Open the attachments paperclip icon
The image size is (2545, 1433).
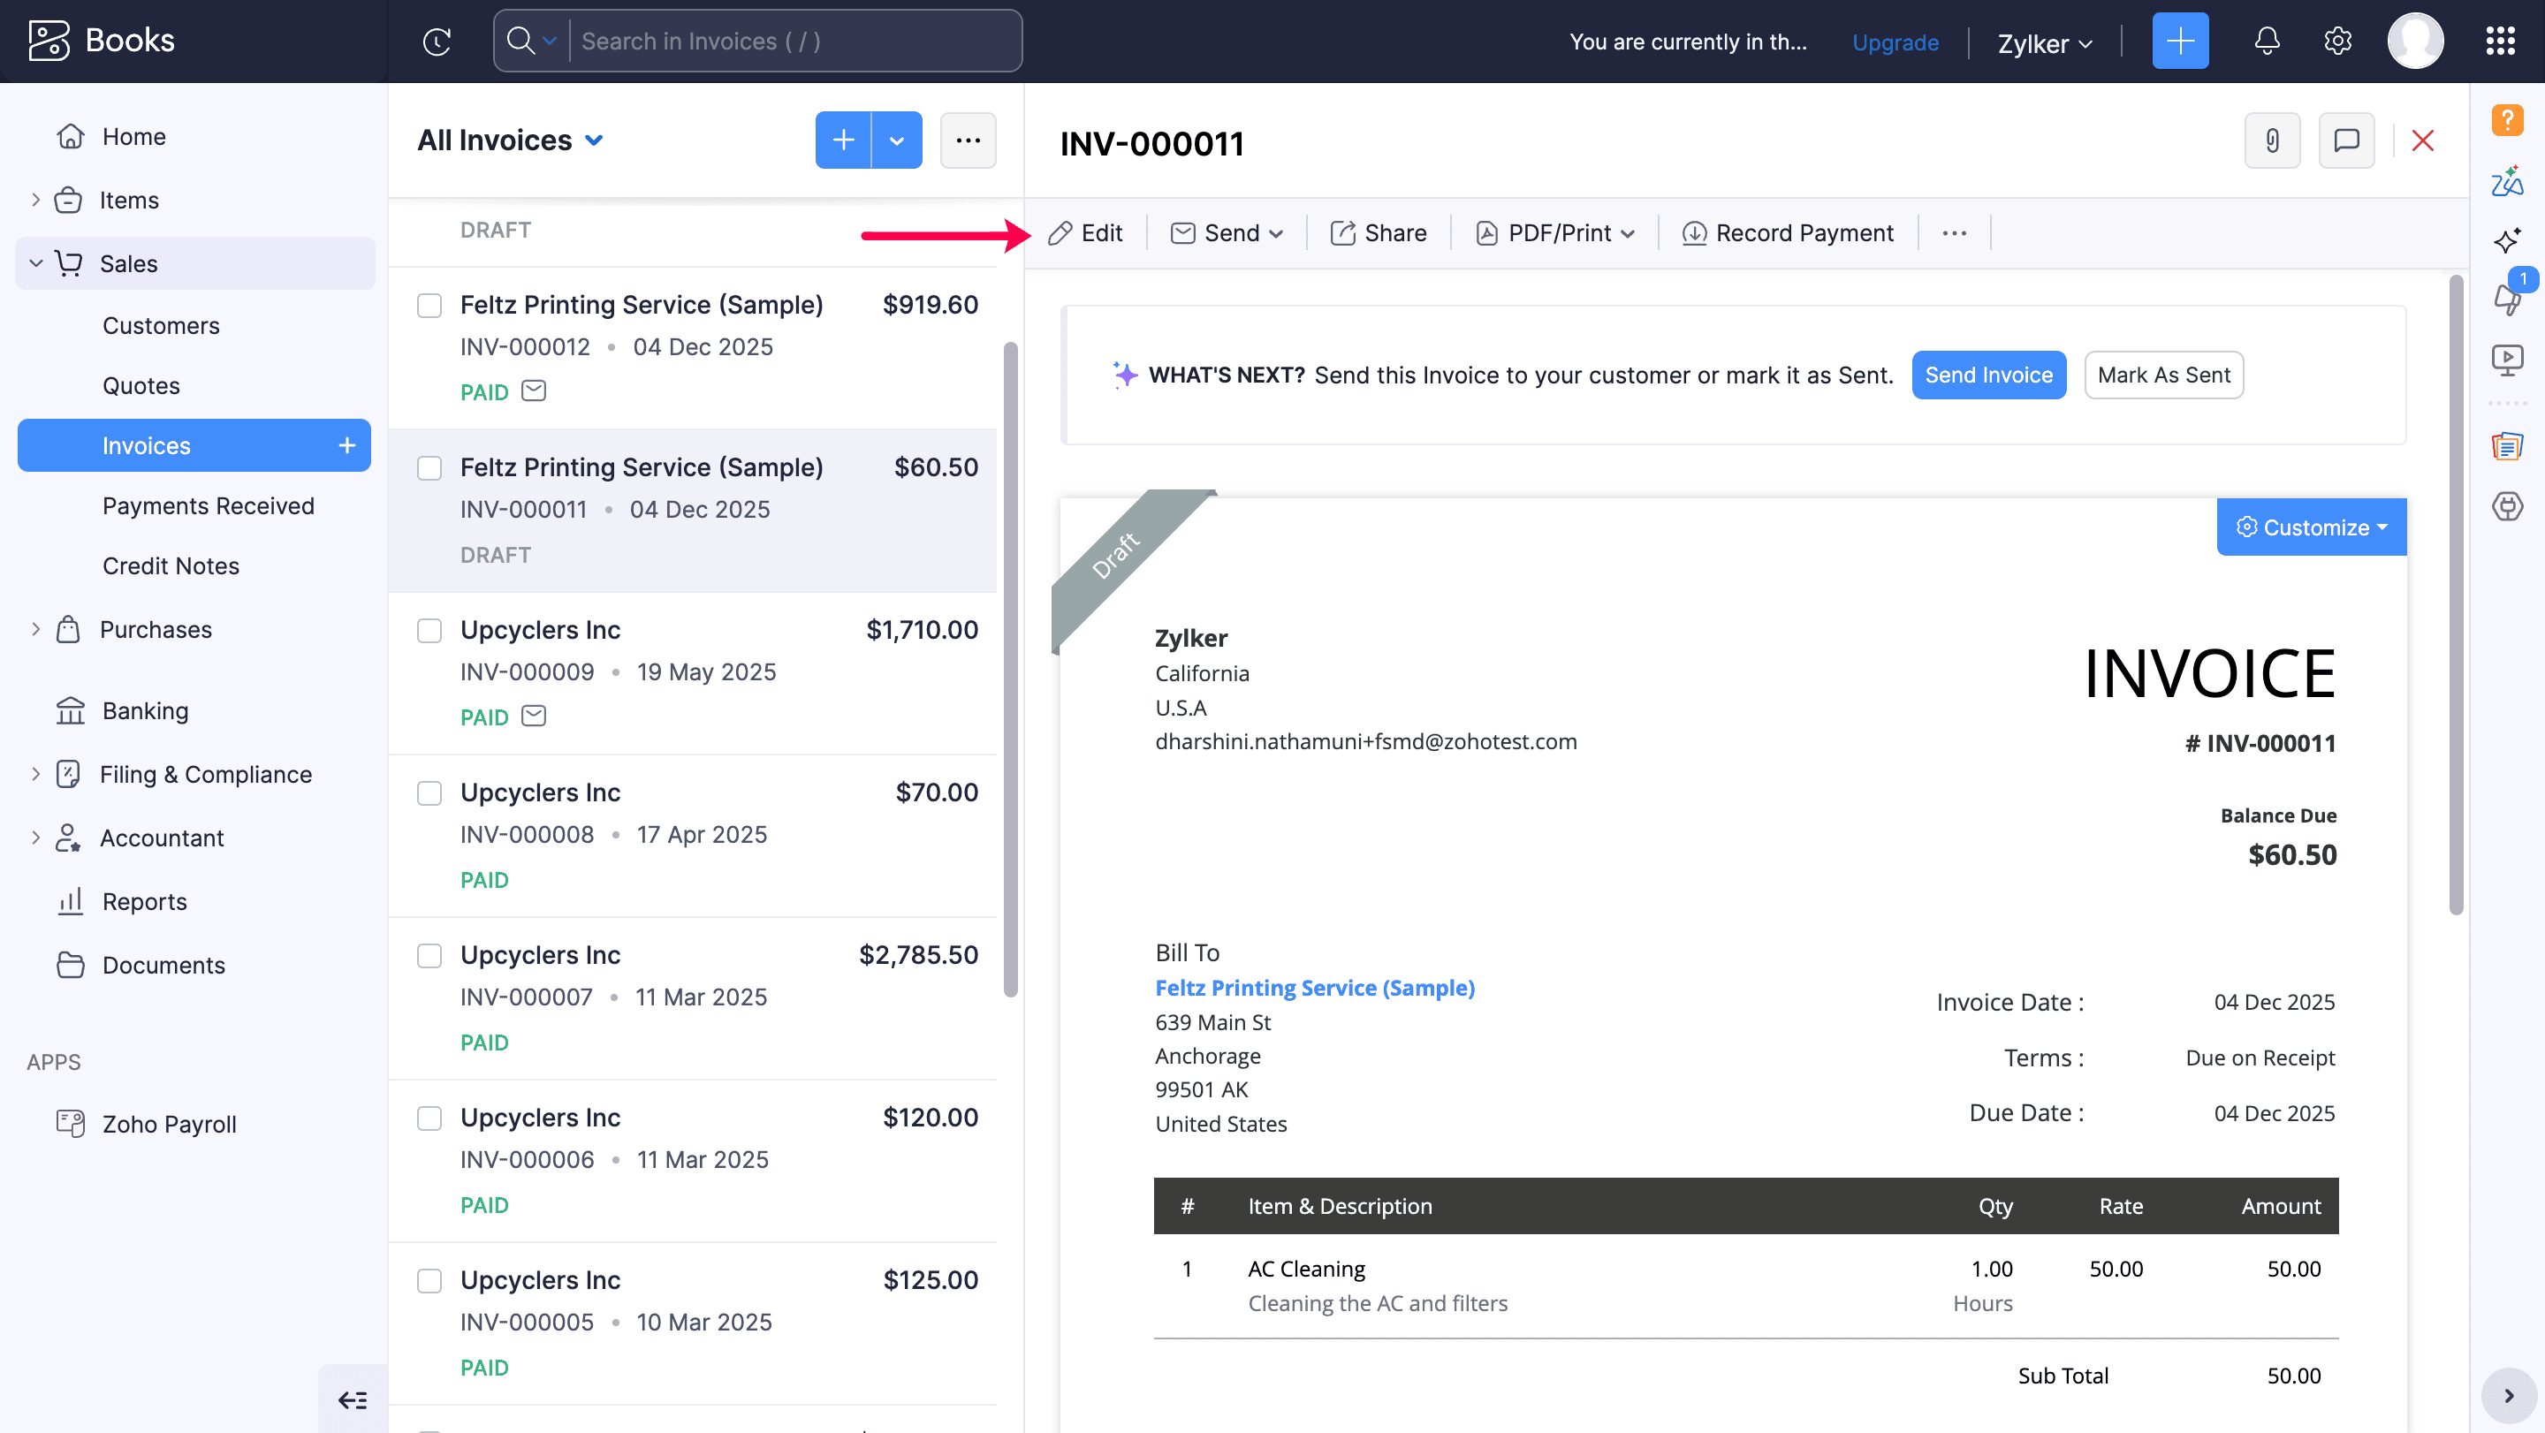click(x=2271, y=141)
